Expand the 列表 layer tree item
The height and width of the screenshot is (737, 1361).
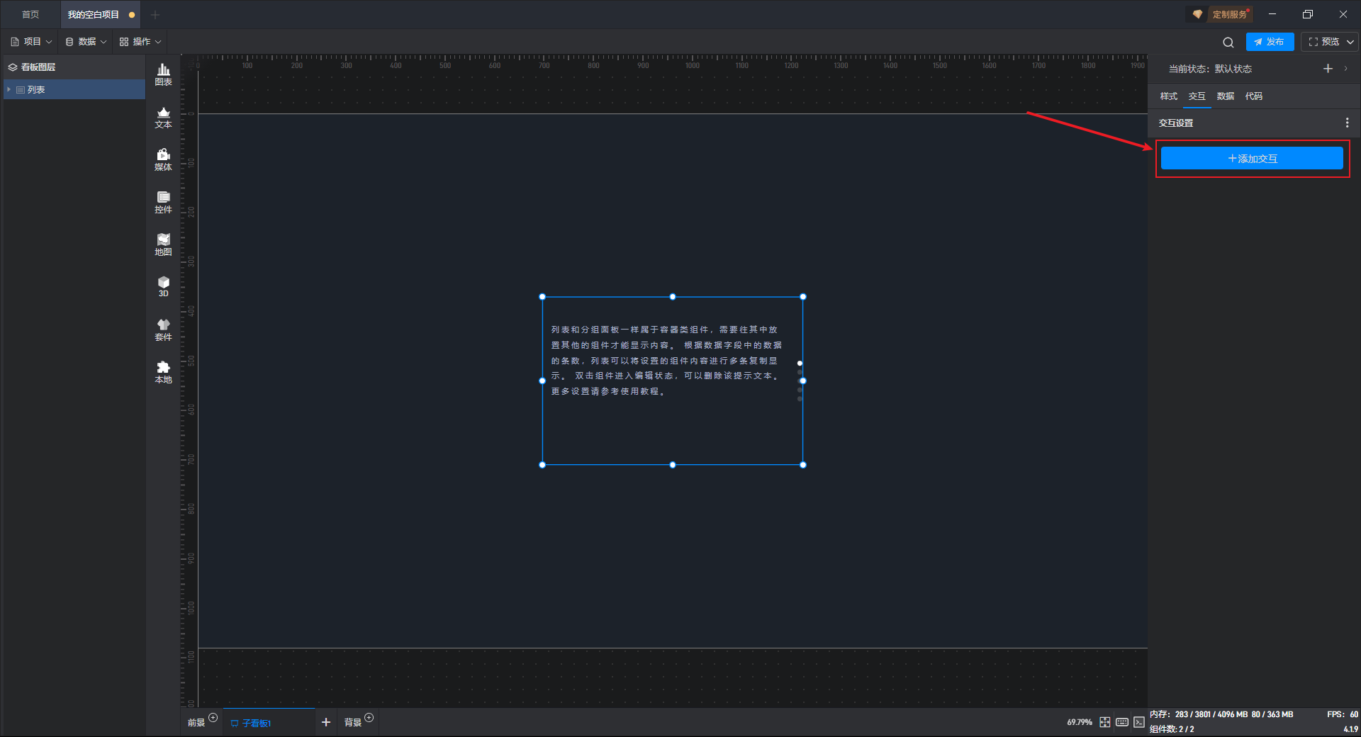pos(9,89)
